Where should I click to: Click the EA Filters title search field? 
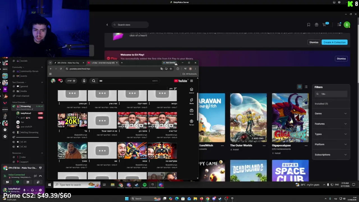click(331, 94)
